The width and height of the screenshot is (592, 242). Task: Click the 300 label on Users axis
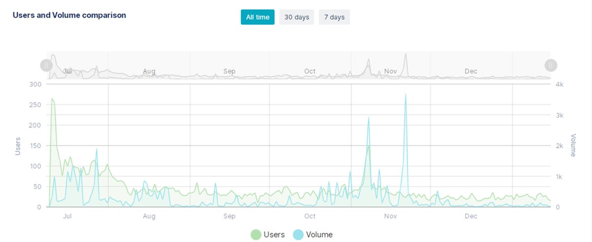pyautogui.click(x=36, y=84)
